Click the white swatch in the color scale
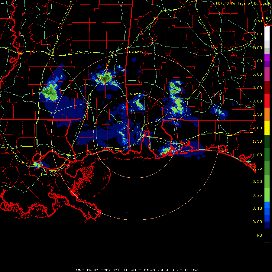 267,34
